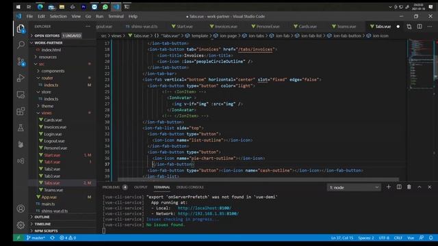Open the Search view in activity bar

pos(21,44)
